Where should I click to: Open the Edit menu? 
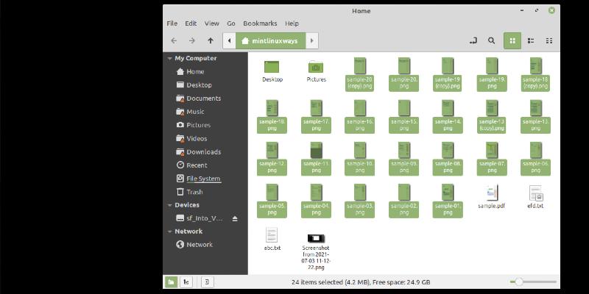point(191,24)
